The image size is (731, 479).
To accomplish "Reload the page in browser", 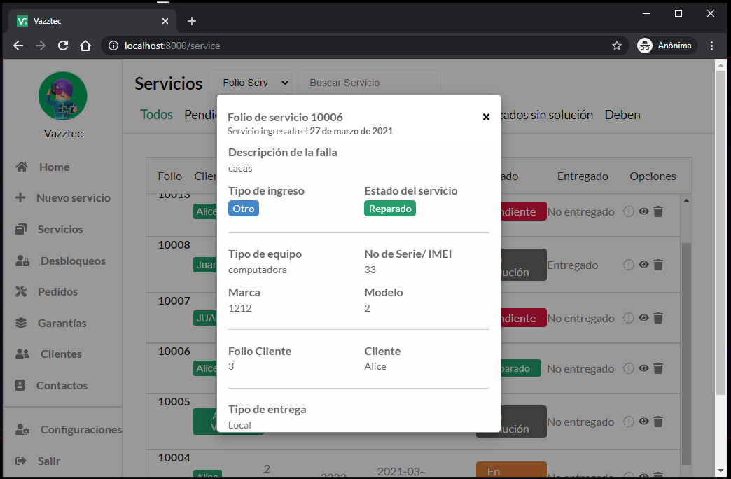I will coord(63,46).
